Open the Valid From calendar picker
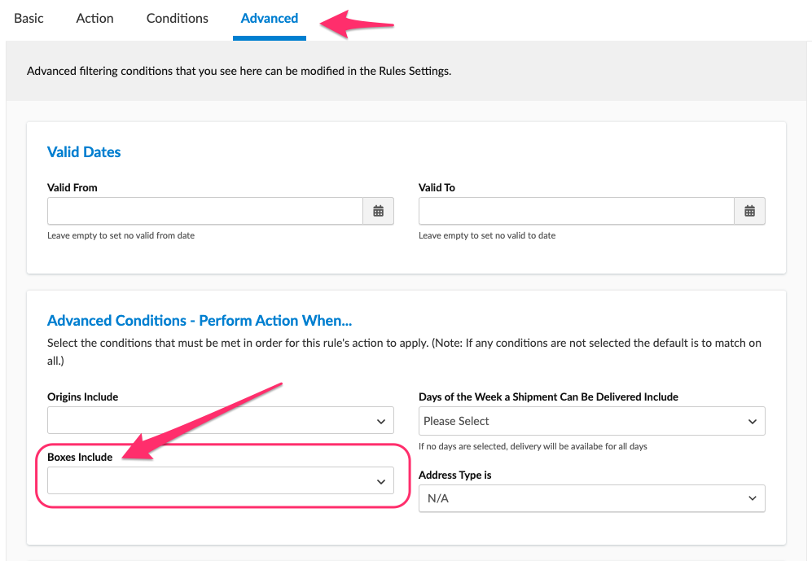Image resolution: width=812 pixels, height=561 pixels. (378, 211)
